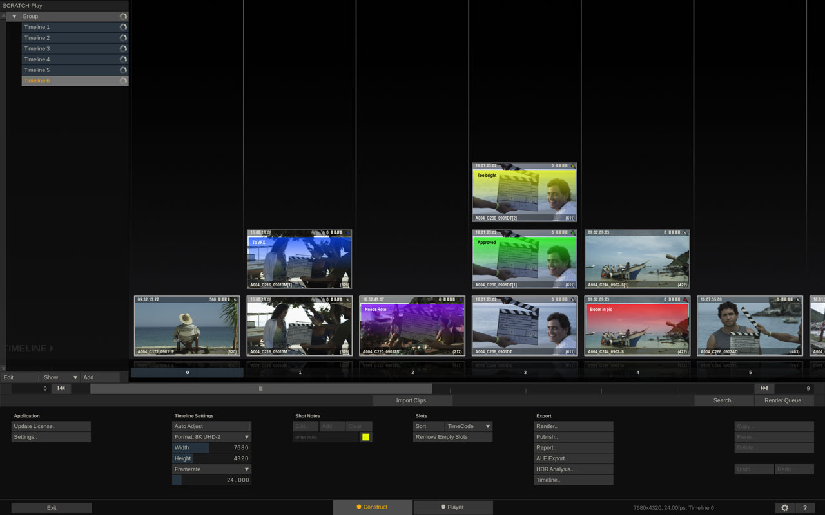Jump to first slot with rewind icon

click(x=61, y=388)
